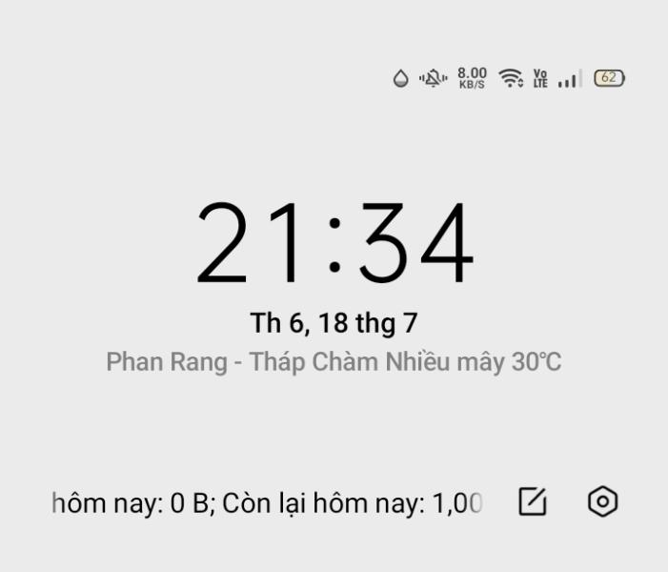The image size is (668, 572).
Task: Open weather from the 30°C temperature
Action: pyautogui.click(x=536, y=362)
